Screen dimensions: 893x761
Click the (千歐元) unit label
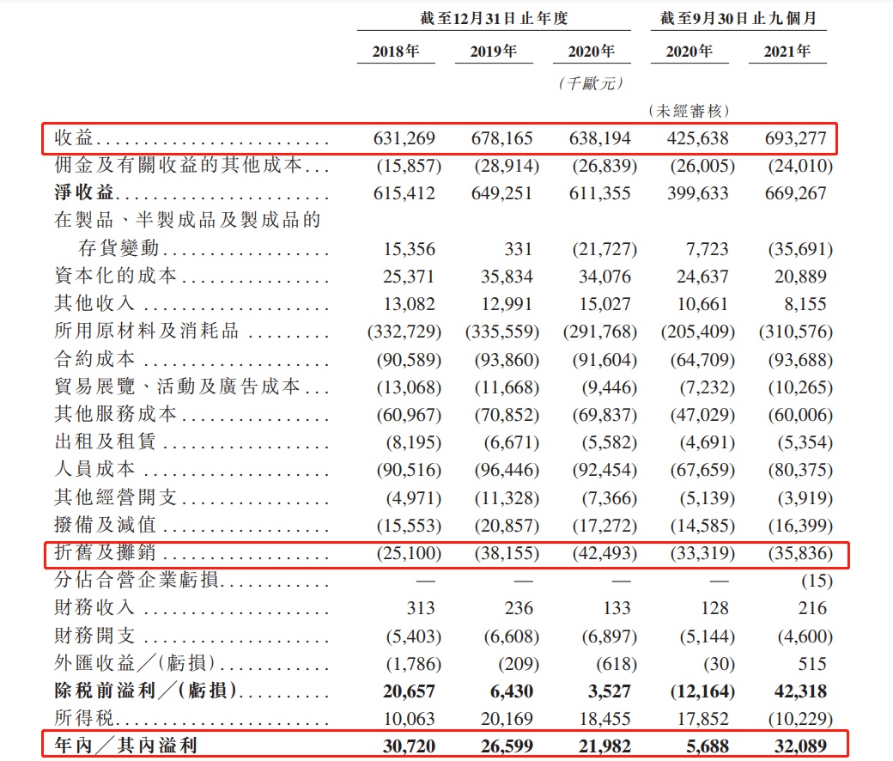click(591, 83)
